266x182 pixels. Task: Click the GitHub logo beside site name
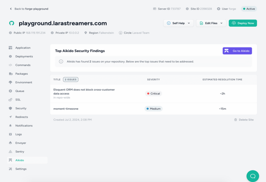tap(12, 23)
